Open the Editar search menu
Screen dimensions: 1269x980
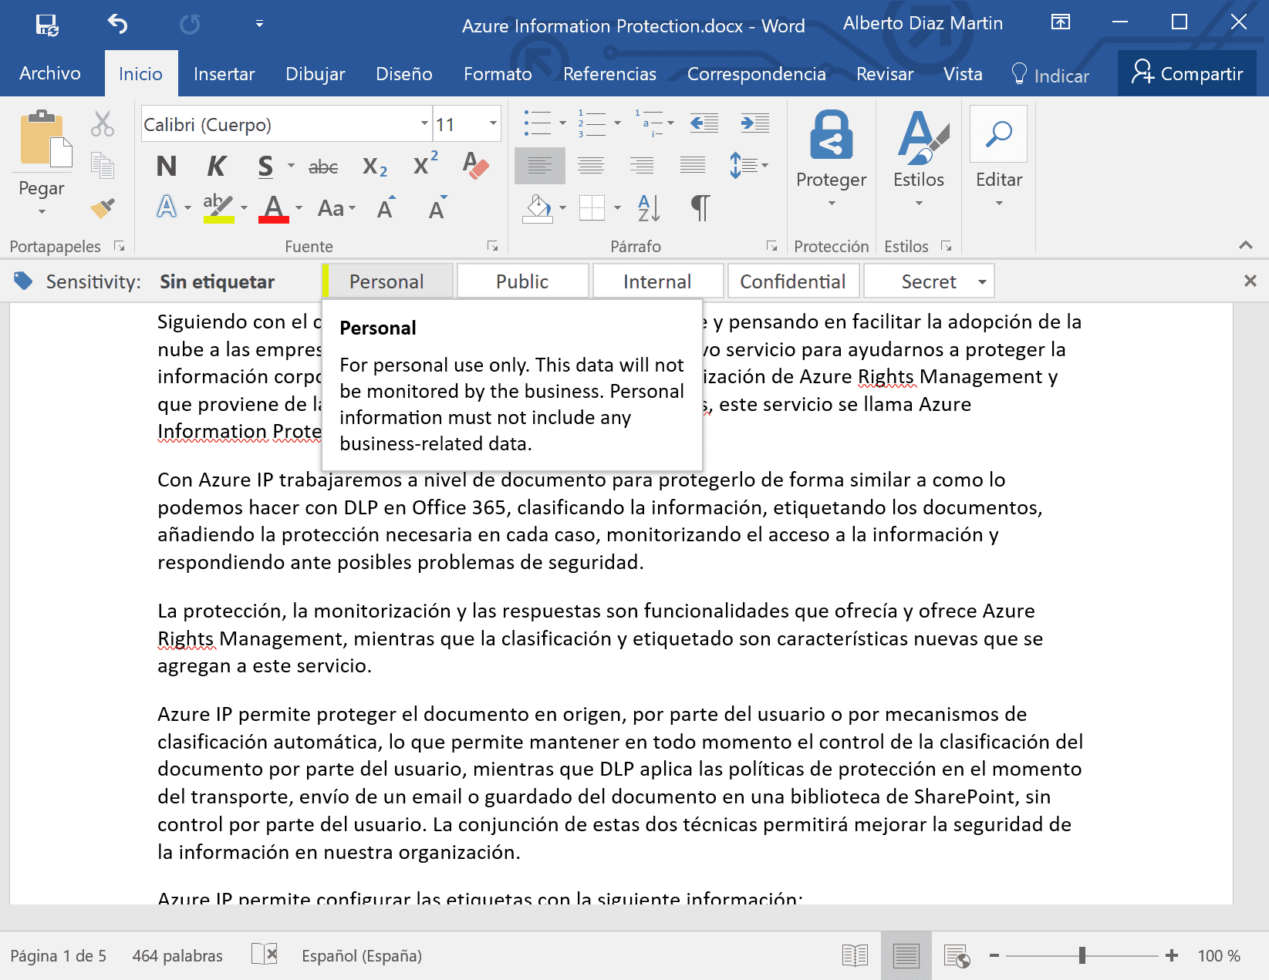click(x=999, y=160)
